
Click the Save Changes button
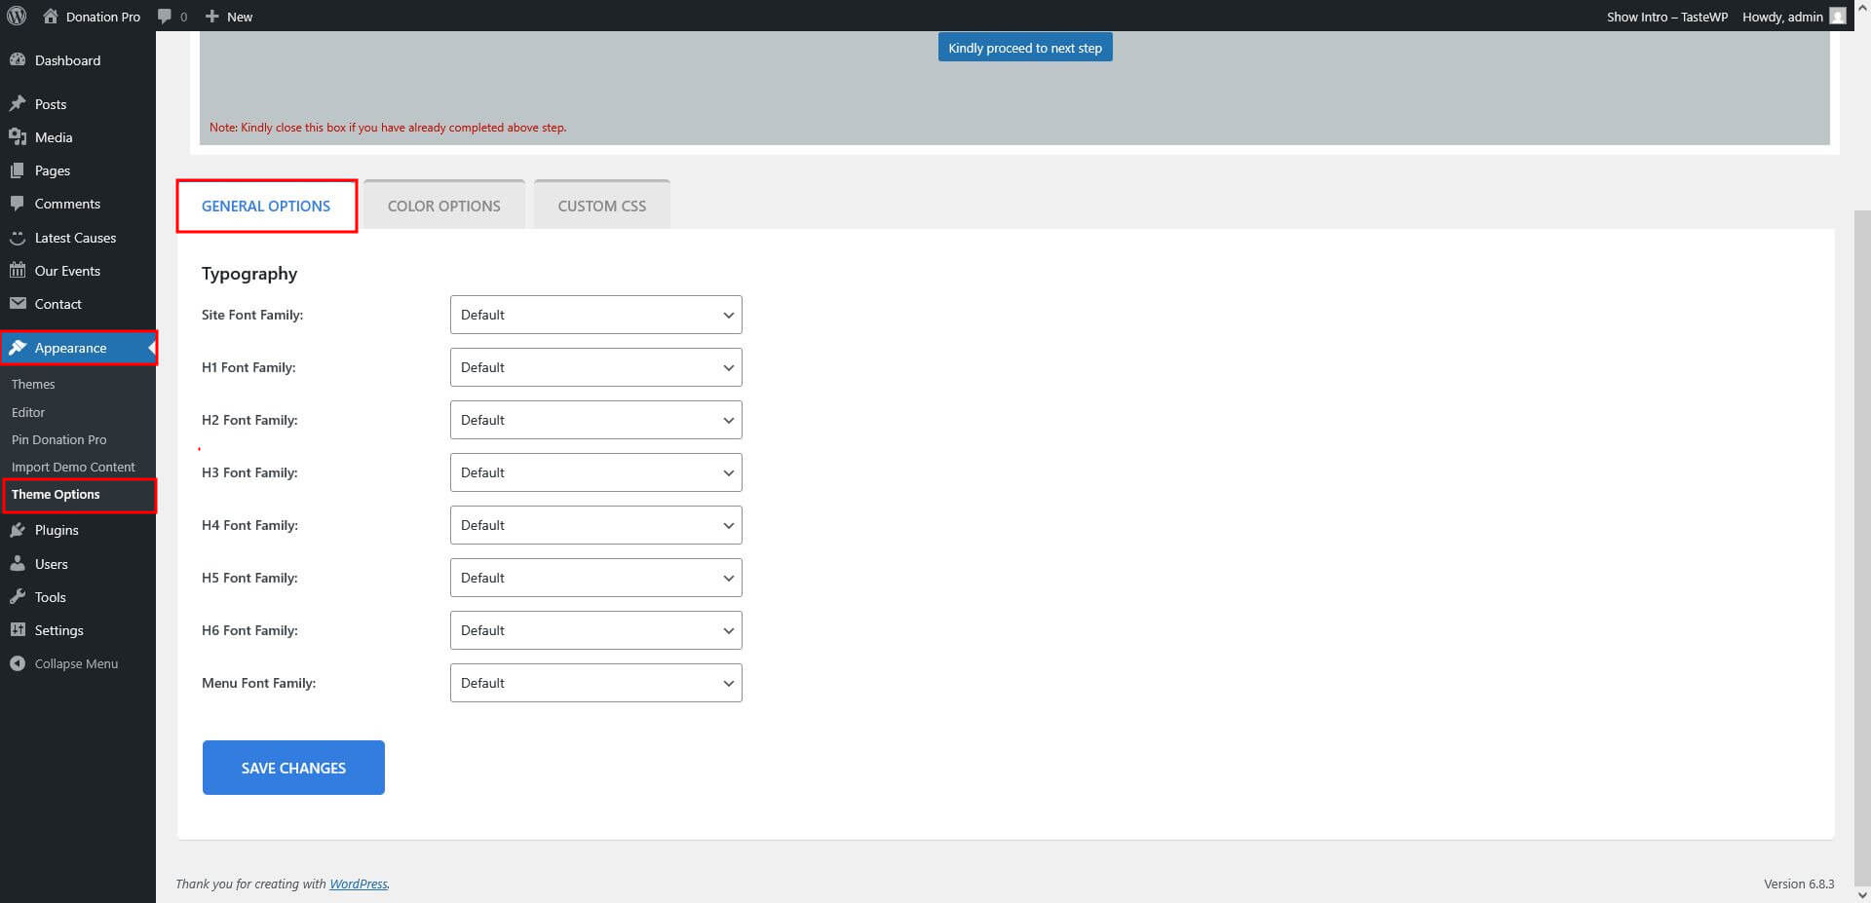pos(293,768)
